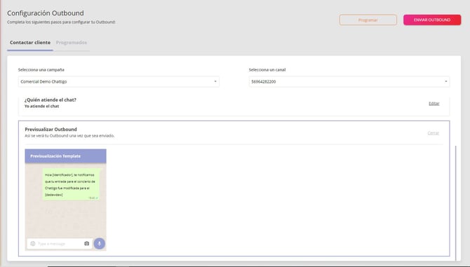Click the Type a message field
The width and height of the screenshot is (470, 267).
[x=60, y=244]
